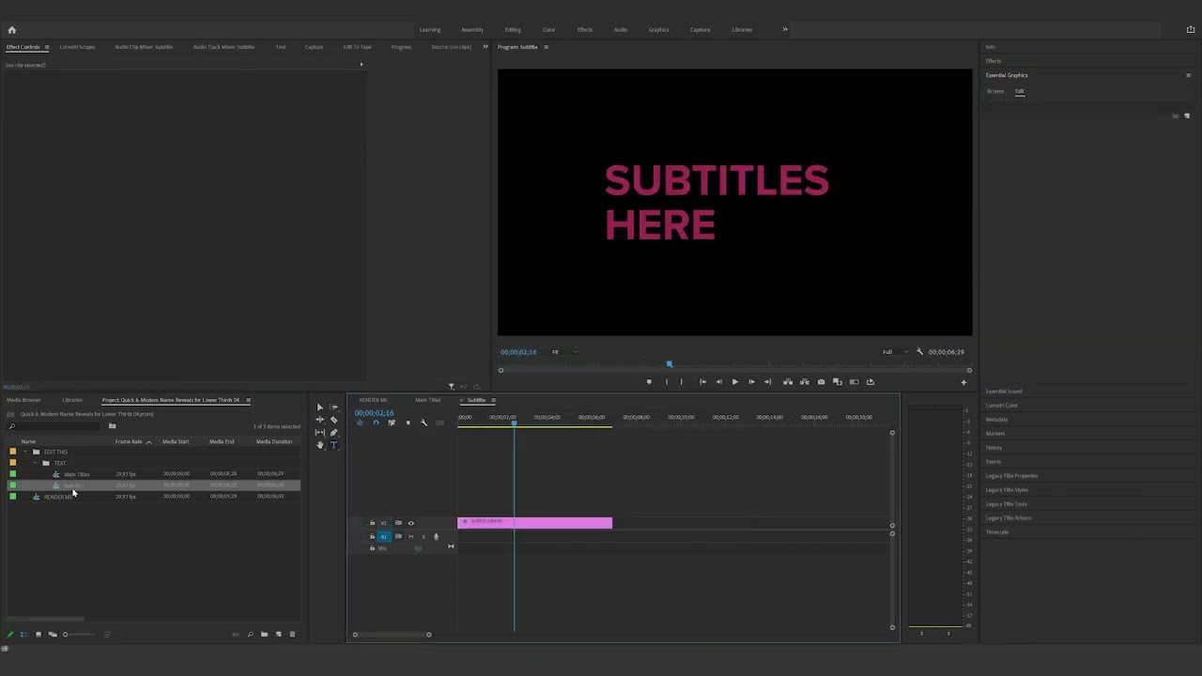
Task: Toggle A1 track targeting
Action: pyautogui.click(x=383, y=537)
